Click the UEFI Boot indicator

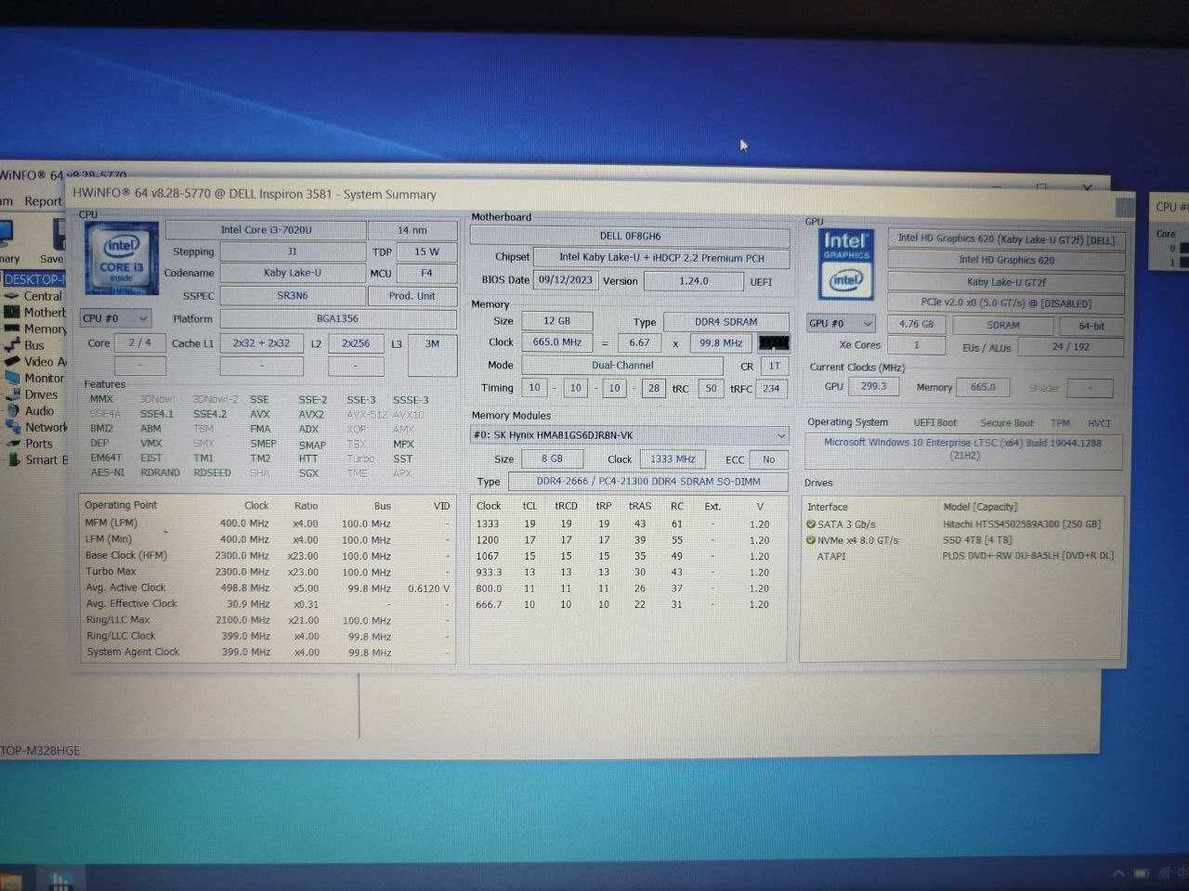pos(934,422)
